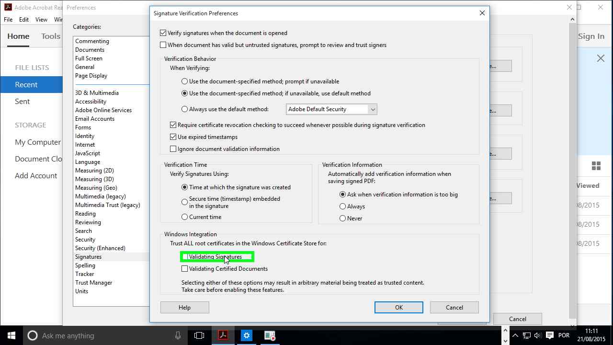The height and width of the screenshot is (345, 613).
Task: Click the remote desktop style taskbar icon
Action: click(x=270, y=335)
